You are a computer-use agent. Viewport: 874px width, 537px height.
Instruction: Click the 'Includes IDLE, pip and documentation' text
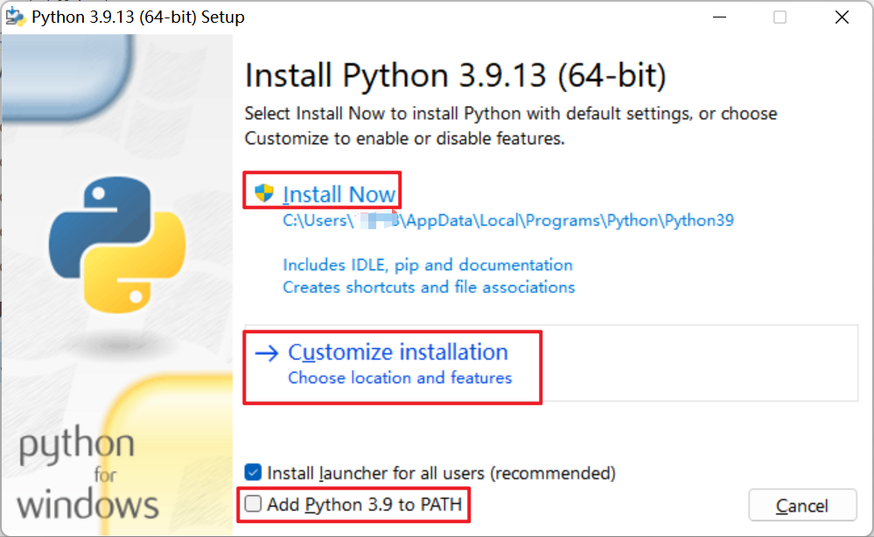click(428, 265)
